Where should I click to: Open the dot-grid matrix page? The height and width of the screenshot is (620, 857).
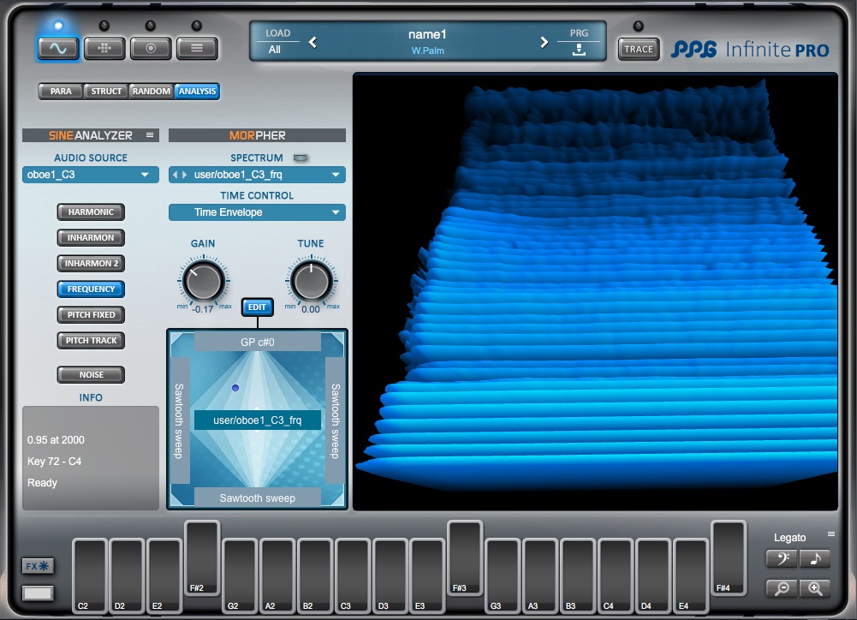(104, 48)
